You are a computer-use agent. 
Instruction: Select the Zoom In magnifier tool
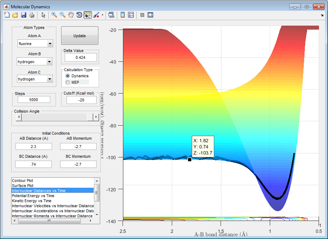54,15
